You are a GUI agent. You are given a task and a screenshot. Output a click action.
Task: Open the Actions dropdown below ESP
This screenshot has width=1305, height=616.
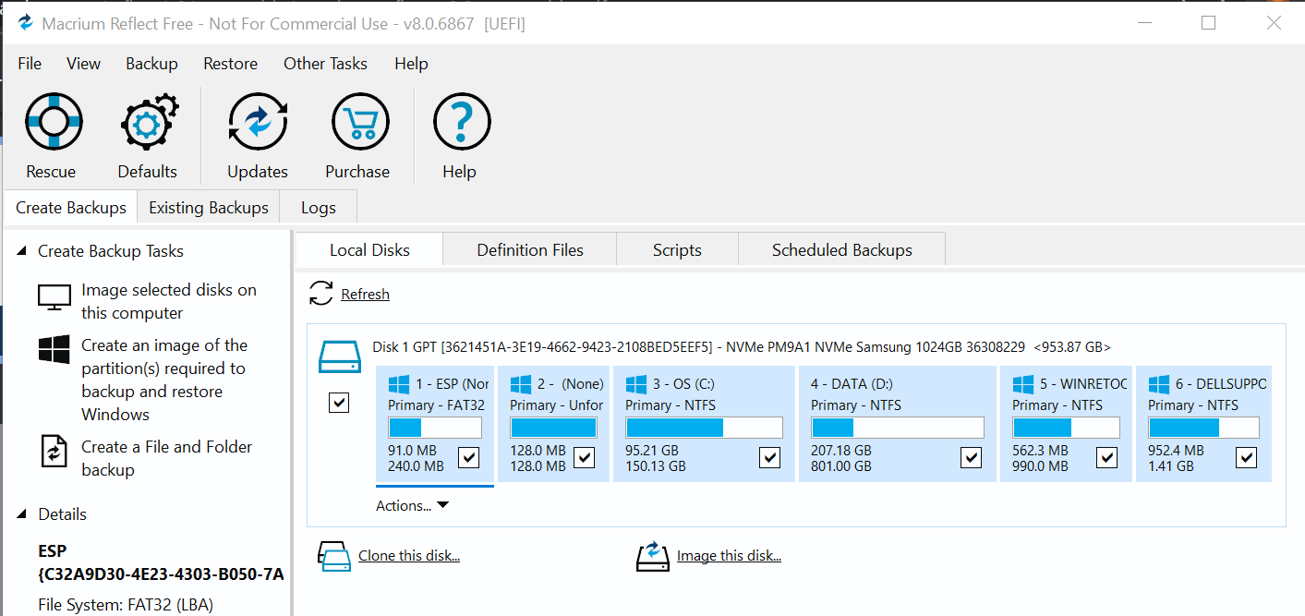[x=412, y=505]
